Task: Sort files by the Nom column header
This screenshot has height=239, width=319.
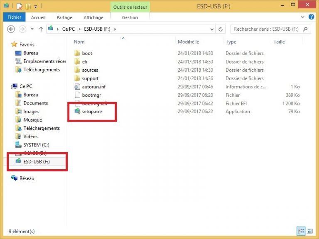Action: click(x=79, y=41)
